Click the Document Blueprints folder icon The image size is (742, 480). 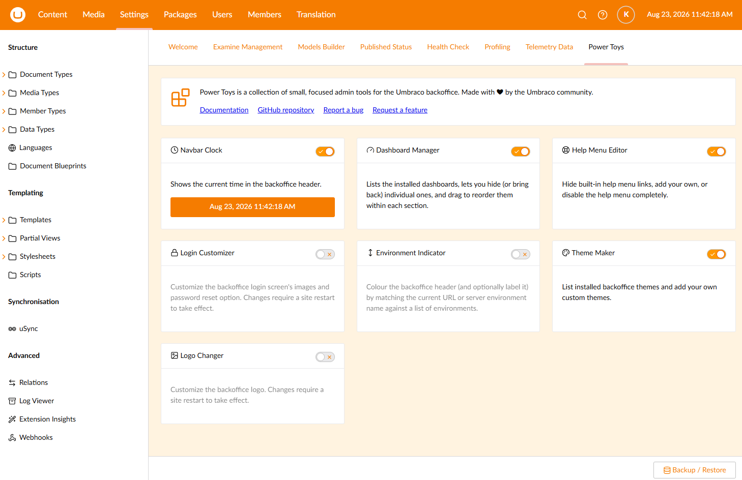pyautogui.click(x=13, y=166)
